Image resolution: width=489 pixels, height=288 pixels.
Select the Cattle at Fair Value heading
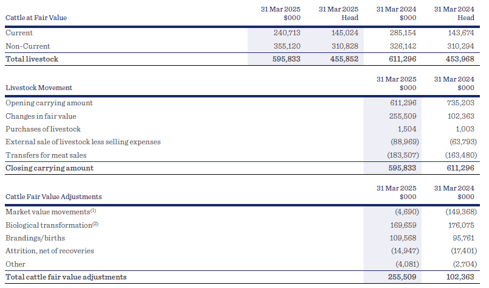(36, 18)
